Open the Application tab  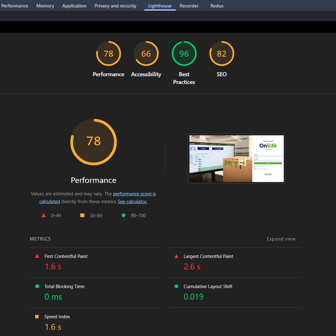[x=74, y=6]
